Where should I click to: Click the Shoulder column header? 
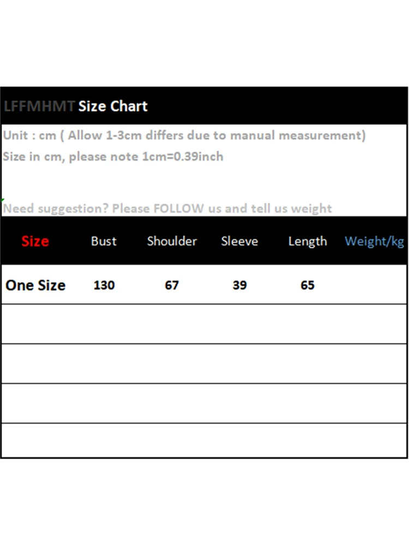[x=172, y=241]
